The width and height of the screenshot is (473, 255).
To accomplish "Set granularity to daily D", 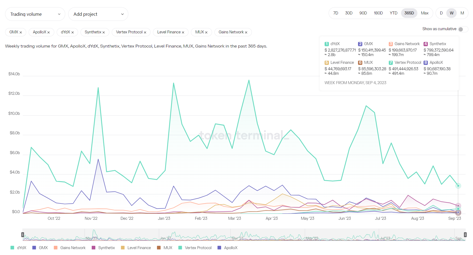I will [441, 13].
